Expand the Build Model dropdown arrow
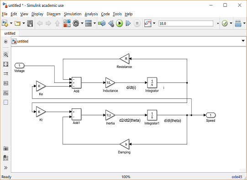The height and width of the screenshot is (180, 247). point(244,23)
